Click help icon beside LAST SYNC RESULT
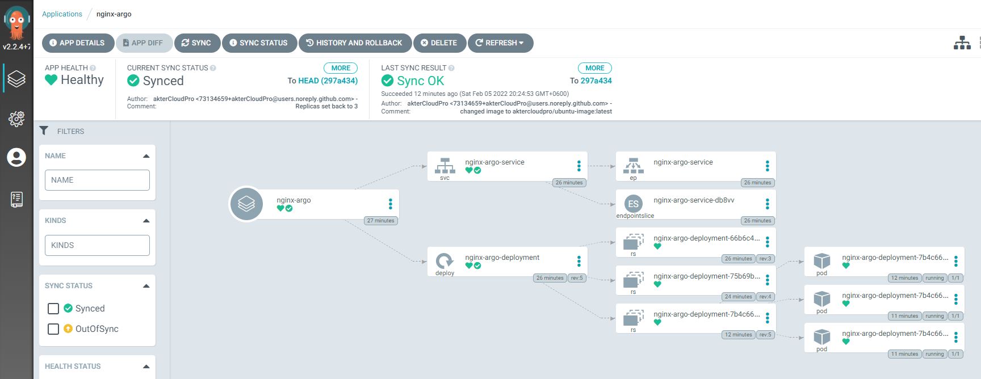 tap(451, 68)
